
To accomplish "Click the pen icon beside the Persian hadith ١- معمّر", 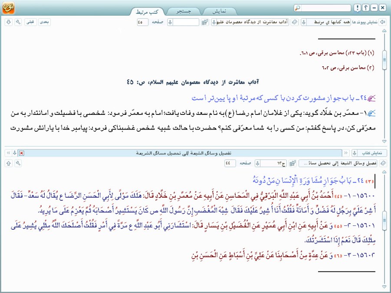I will (x=372, y=114).
